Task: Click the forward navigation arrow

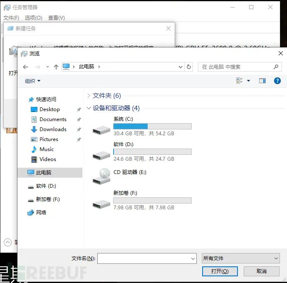Action: [38, 67]
